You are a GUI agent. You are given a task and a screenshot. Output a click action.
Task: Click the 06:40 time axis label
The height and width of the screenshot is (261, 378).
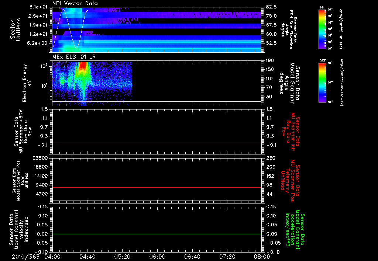[192, 257]
